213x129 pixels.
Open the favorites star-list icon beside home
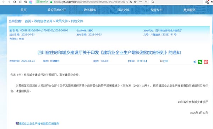[x=26, y=2]
